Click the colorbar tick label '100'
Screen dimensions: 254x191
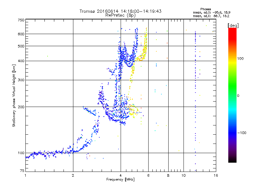[240, 59]
